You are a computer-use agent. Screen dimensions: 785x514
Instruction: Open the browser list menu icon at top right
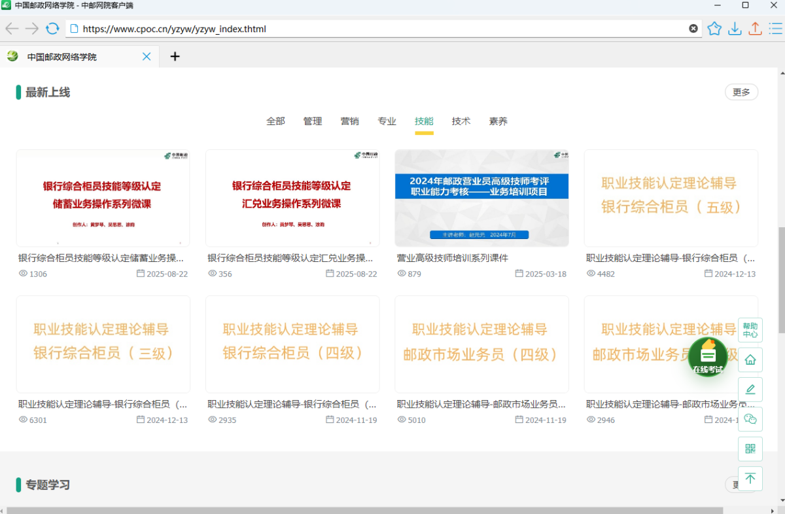[775, 29]
